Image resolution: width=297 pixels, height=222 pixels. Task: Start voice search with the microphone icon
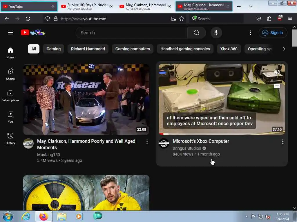(x=216, y=33)
